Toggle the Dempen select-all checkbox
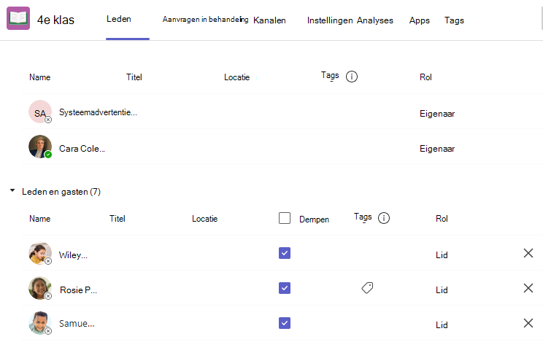The image size is (543, 342). (285, 219)
